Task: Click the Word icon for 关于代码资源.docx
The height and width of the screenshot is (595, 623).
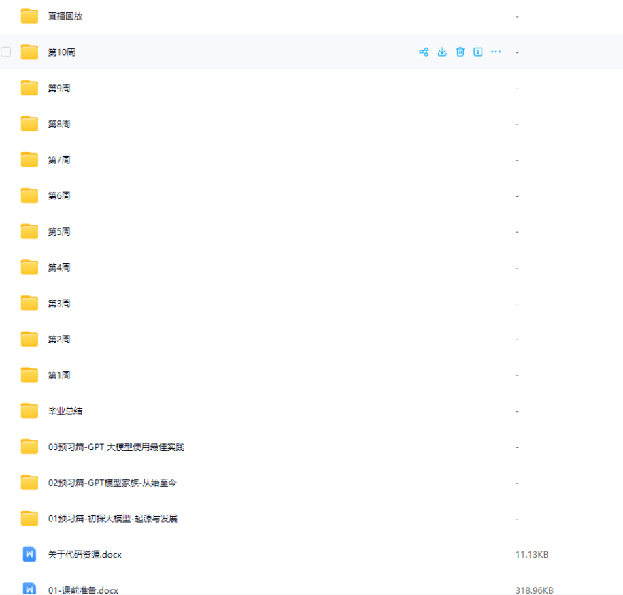Action: pyautogui.click(x=29, y=554)
